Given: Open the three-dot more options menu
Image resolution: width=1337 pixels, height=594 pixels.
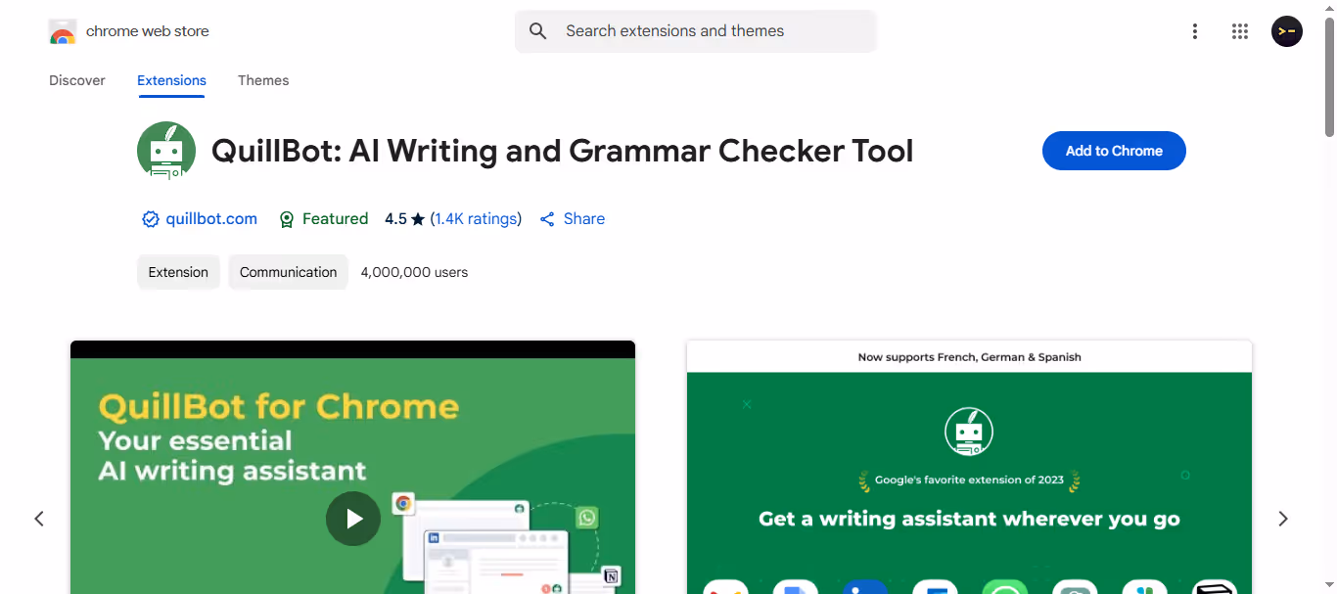Looking at the screenshot, I should point(1194,31).
